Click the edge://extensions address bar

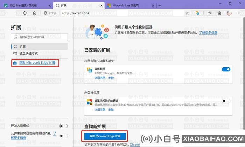point(76,13)
